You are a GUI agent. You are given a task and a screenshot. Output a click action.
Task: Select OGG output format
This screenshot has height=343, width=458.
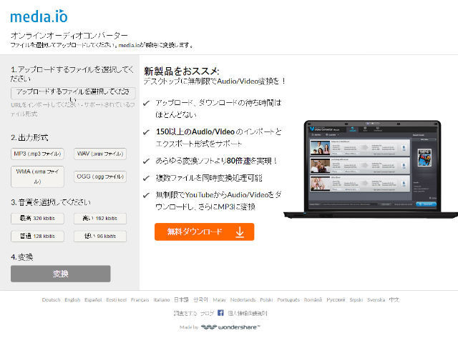(100, 177)
